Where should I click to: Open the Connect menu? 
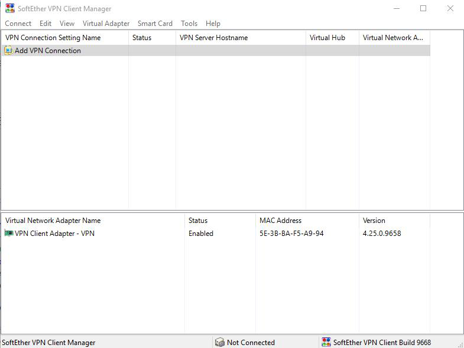(x=18, y=24)
